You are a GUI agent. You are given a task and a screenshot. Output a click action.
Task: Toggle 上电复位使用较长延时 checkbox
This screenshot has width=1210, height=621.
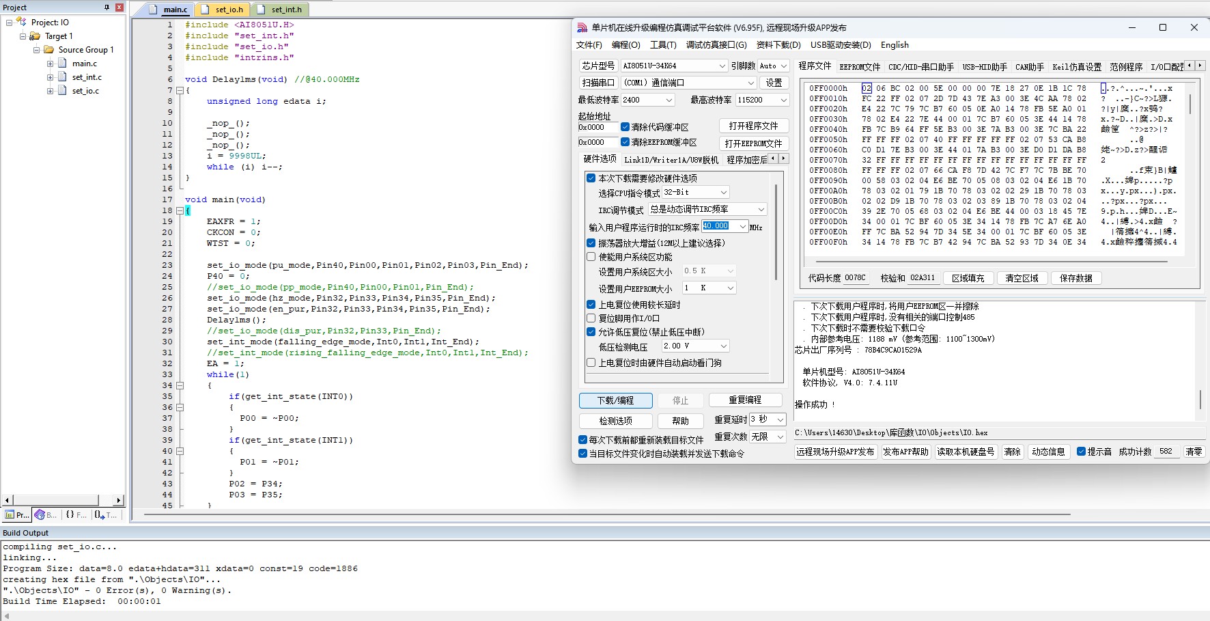591,305
